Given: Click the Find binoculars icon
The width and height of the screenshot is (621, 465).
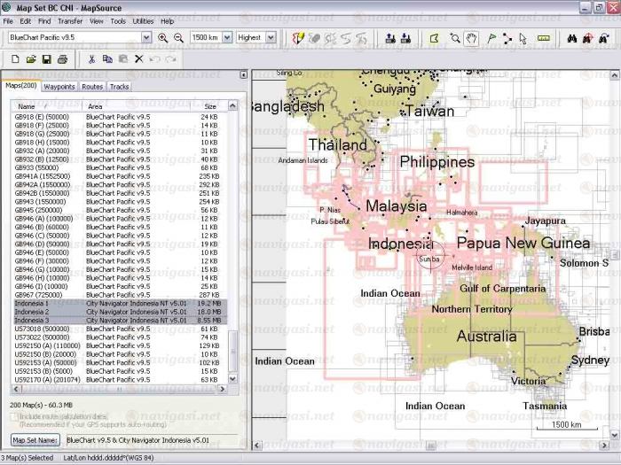Looking at the screenshot, I should 572,38.
